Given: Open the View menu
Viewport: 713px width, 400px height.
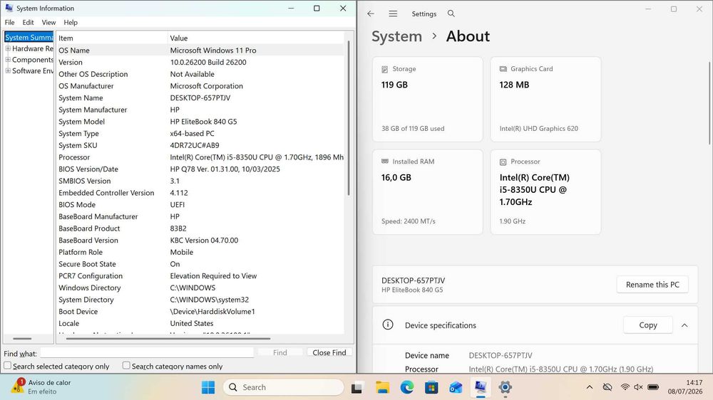Looking at the screenshot, I should pyautogui.click(x=48, y=22).
